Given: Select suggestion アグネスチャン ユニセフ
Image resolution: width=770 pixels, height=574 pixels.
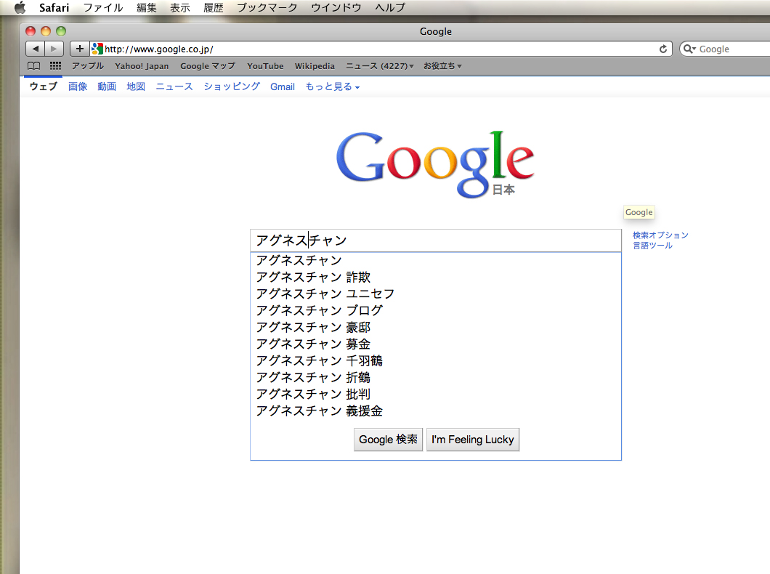Looking at the screenshot, I should tap(325, 294).
